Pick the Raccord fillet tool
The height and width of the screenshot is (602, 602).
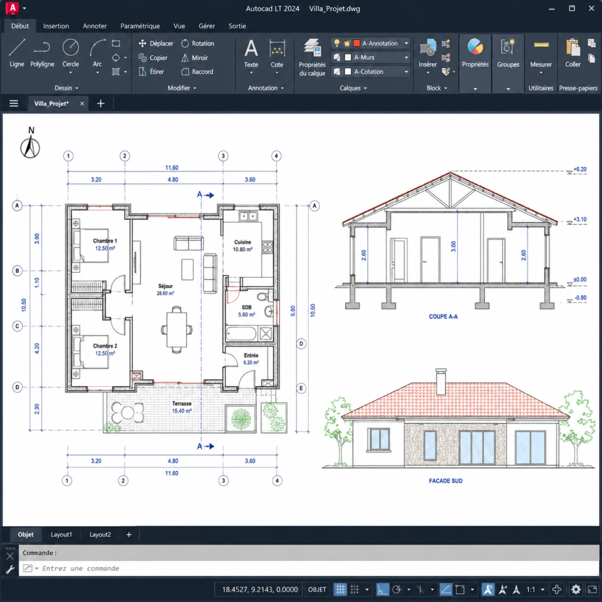[x=198, y=71]
